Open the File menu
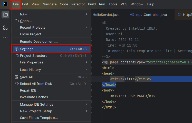 (16, 4)
